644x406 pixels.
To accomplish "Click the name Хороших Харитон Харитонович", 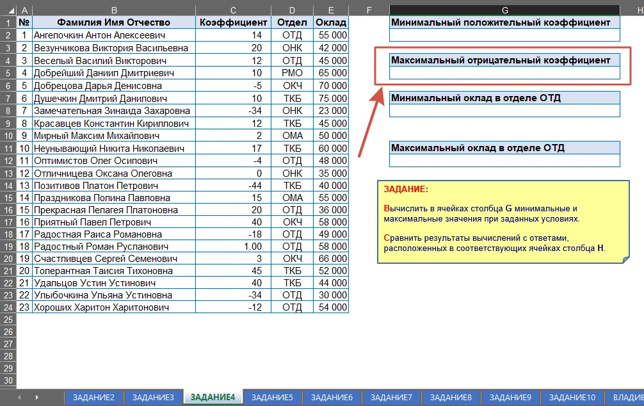I will coord(114,307).
